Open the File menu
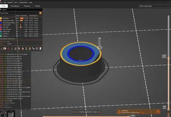This screenshot has height=117, width=171. pos(1,3)
